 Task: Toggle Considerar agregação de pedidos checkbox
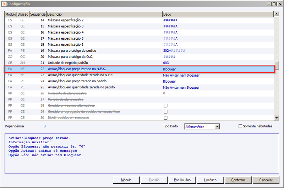(165, 112)
